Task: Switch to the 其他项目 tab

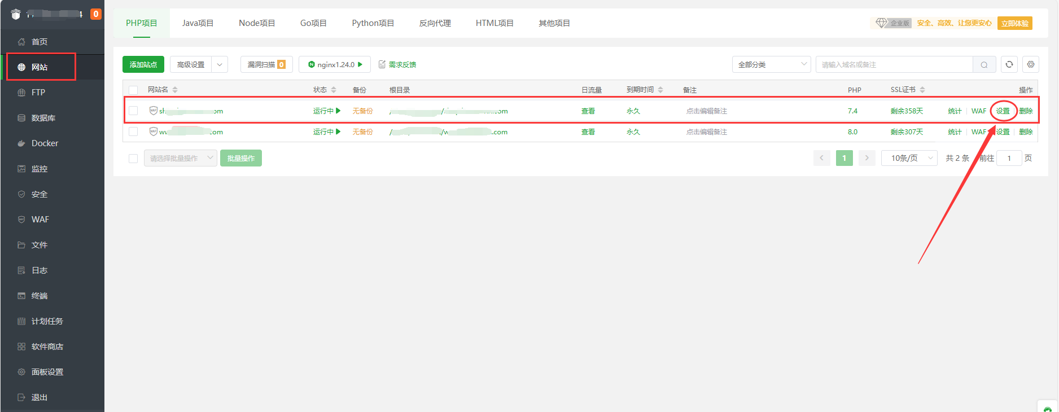Action: click(554, 23)
